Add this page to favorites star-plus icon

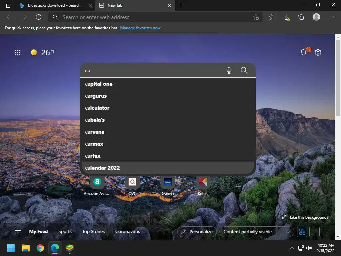(256, 17)
